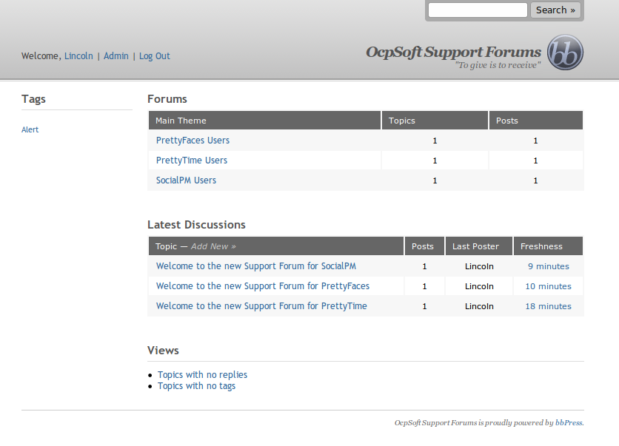
Task: Open the PrettyFaces Users forum
Action: [x=193, y=141]
